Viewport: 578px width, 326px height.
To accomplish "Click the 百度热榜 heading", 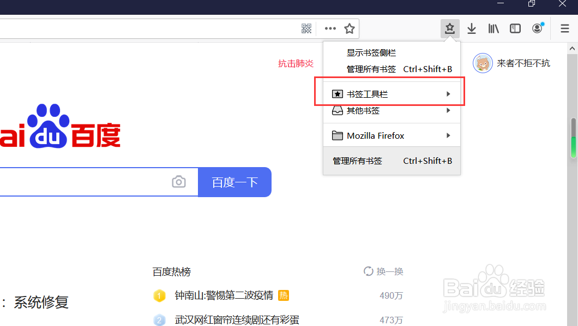I will click(x=171, y=272).
